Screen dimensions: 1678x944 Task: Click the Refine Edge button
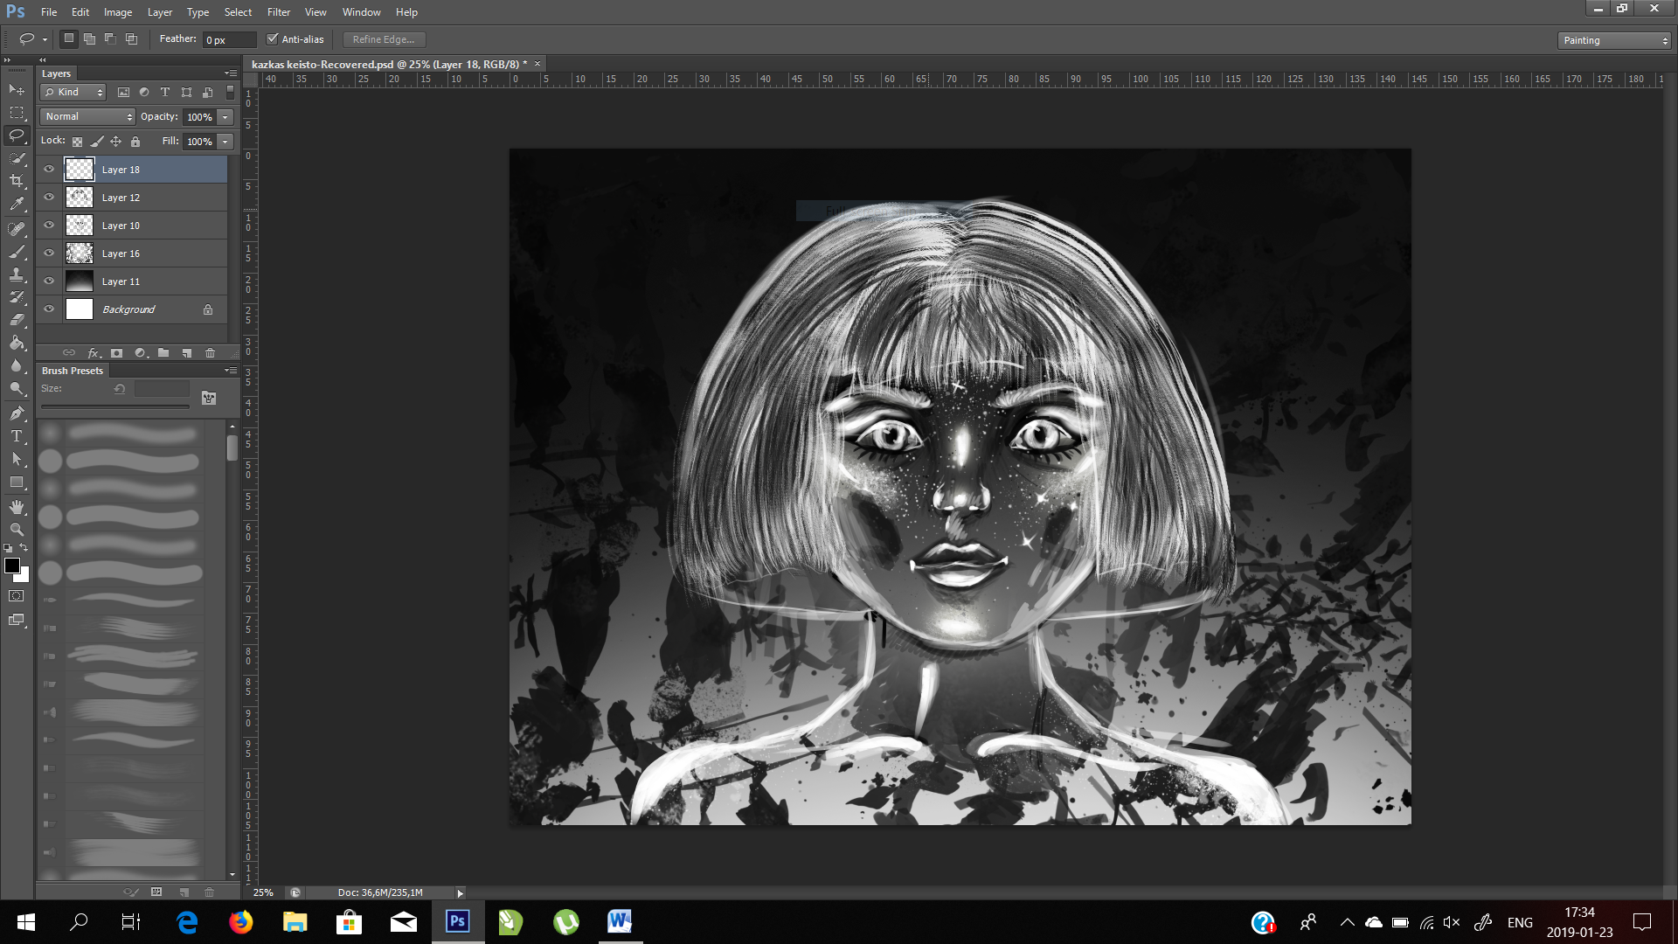tap(384, 39)
